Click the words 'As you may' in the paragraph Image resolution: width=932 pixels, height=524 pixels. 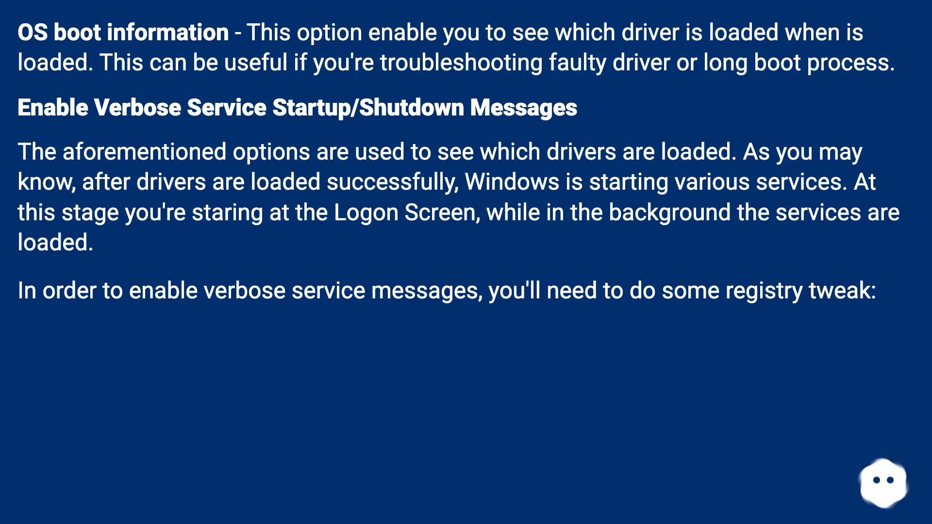803,152
